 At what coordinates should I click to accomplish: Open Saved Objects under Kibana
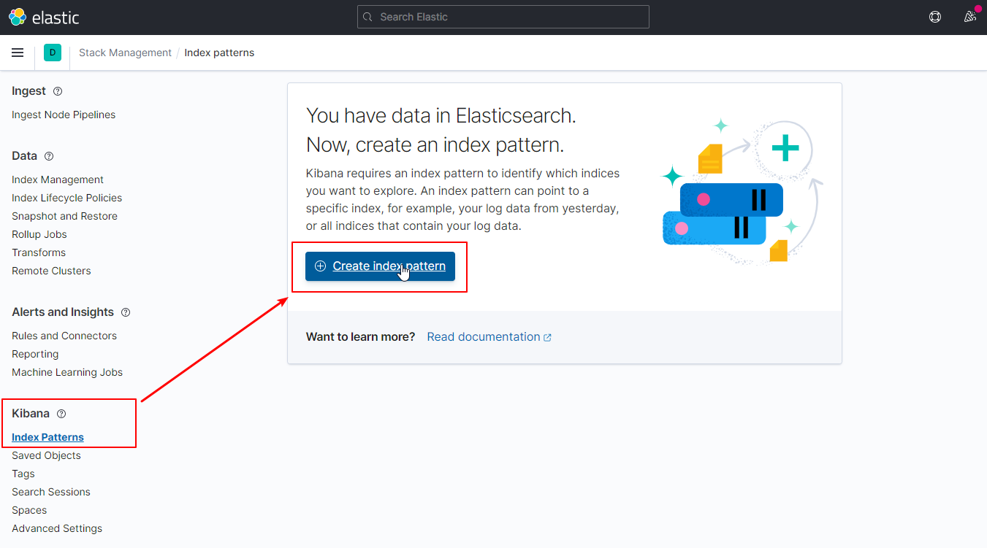click(x=46, y=455)
